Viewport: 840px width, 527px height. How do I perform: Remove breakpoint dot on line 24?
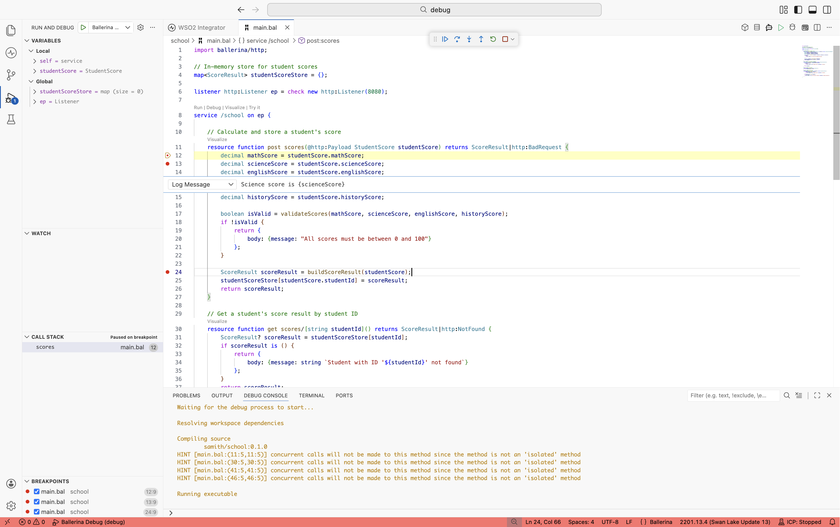tap(167, 272)
